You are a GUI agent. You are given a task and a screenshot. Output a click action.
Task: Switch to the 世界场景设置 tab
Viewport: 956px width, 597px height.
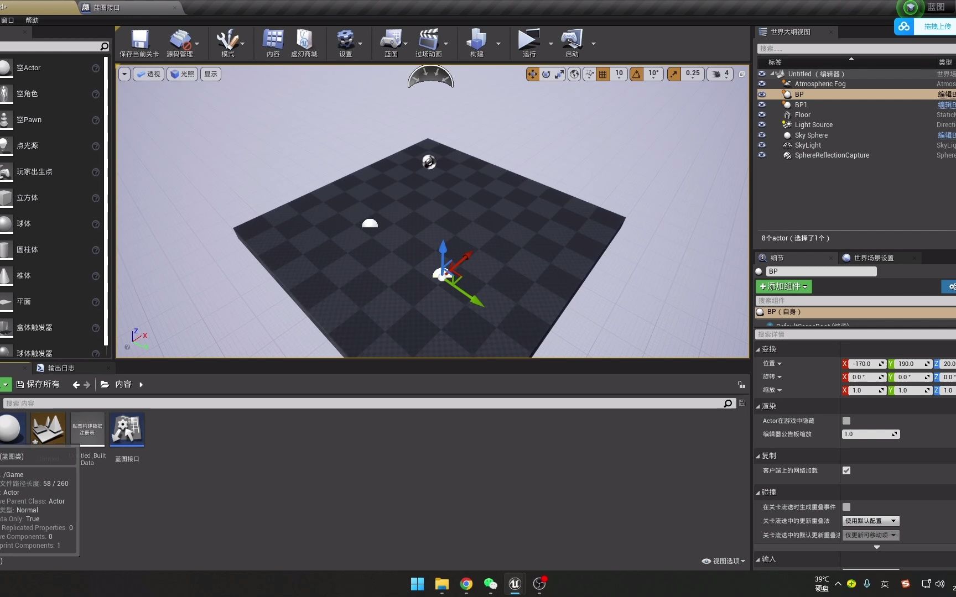874,258
